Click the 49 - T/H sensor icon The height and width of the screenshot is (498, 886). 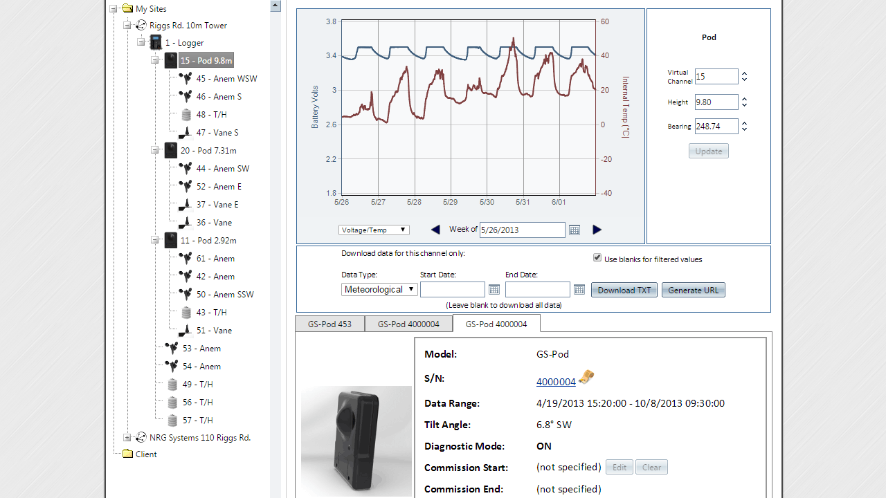172,385
